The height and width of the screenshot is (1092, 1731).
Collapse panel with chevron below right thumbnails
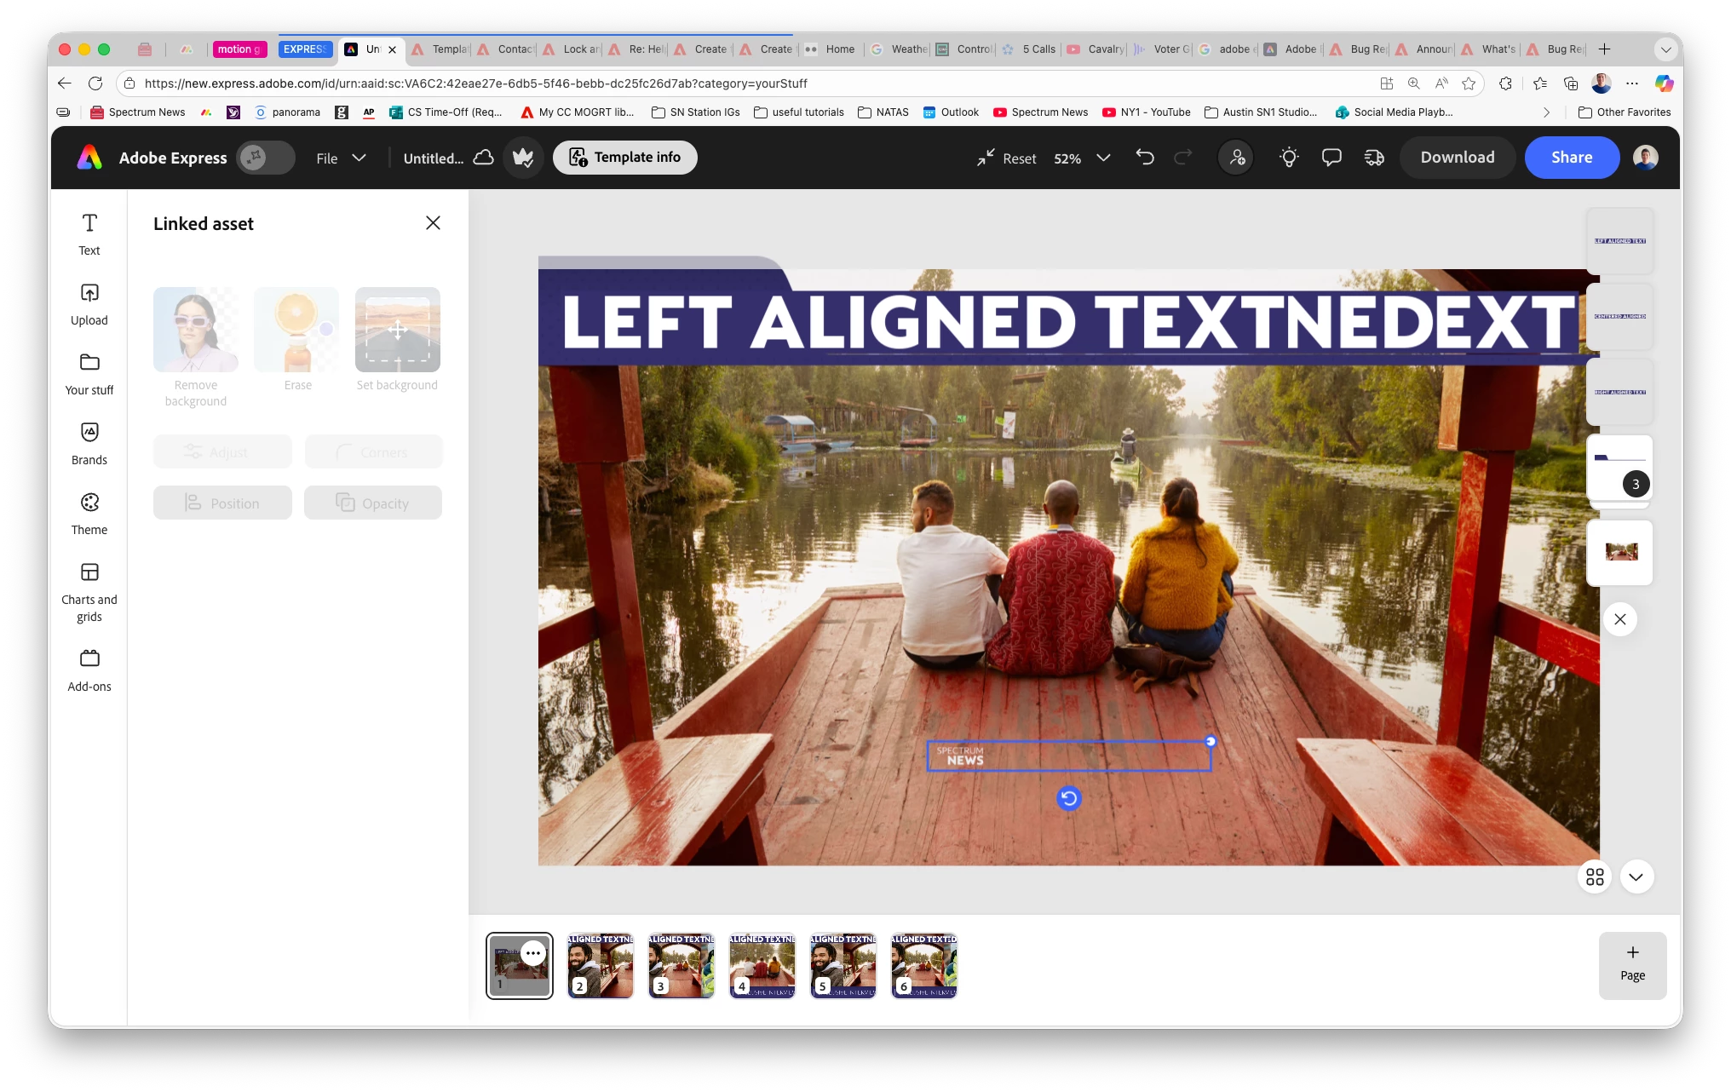[x=1636, y=876]
